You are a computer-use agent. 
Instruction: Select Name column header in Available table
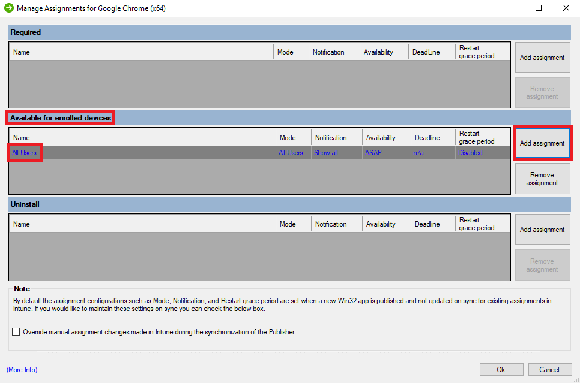(x=142, y=137)
